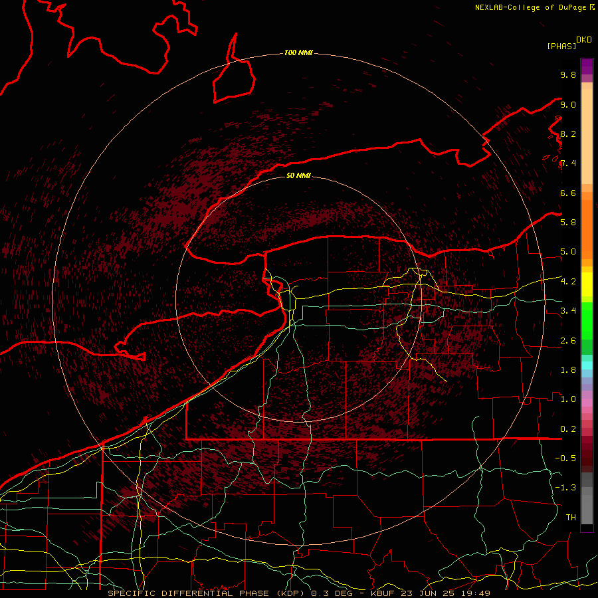Pick the cyan band near 1.8
The height and width of the screenshot is (598, 598).
click(587, 365)
